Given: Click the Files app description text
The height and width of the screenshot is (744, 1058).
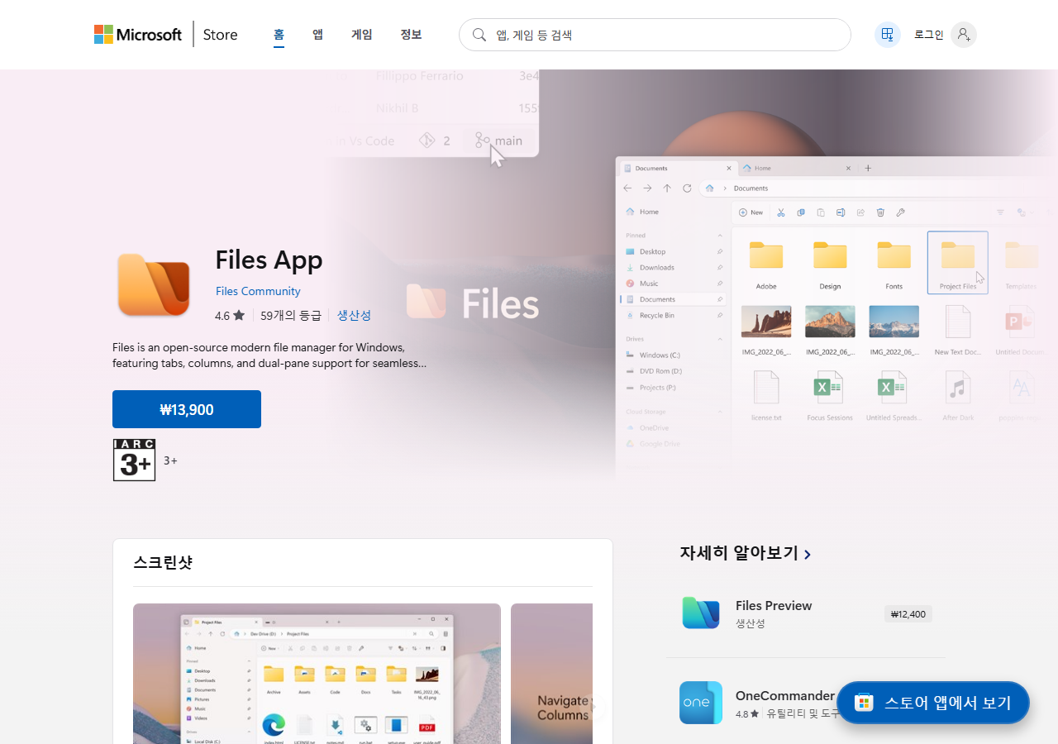Looking at the screenshot, I should point(269,355).
